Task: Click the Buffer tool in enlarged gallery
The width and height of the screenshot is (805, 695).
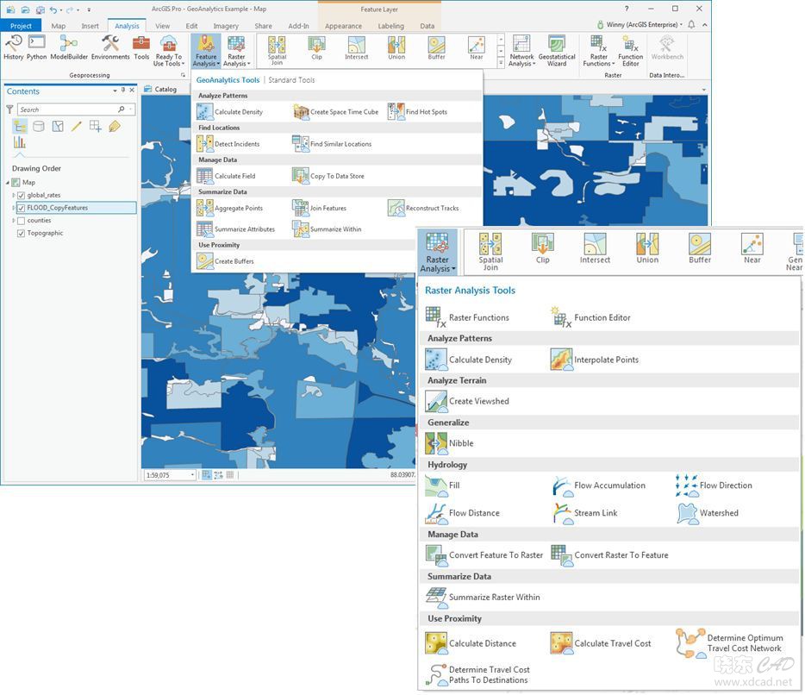Action: click(x=700, y=248)
